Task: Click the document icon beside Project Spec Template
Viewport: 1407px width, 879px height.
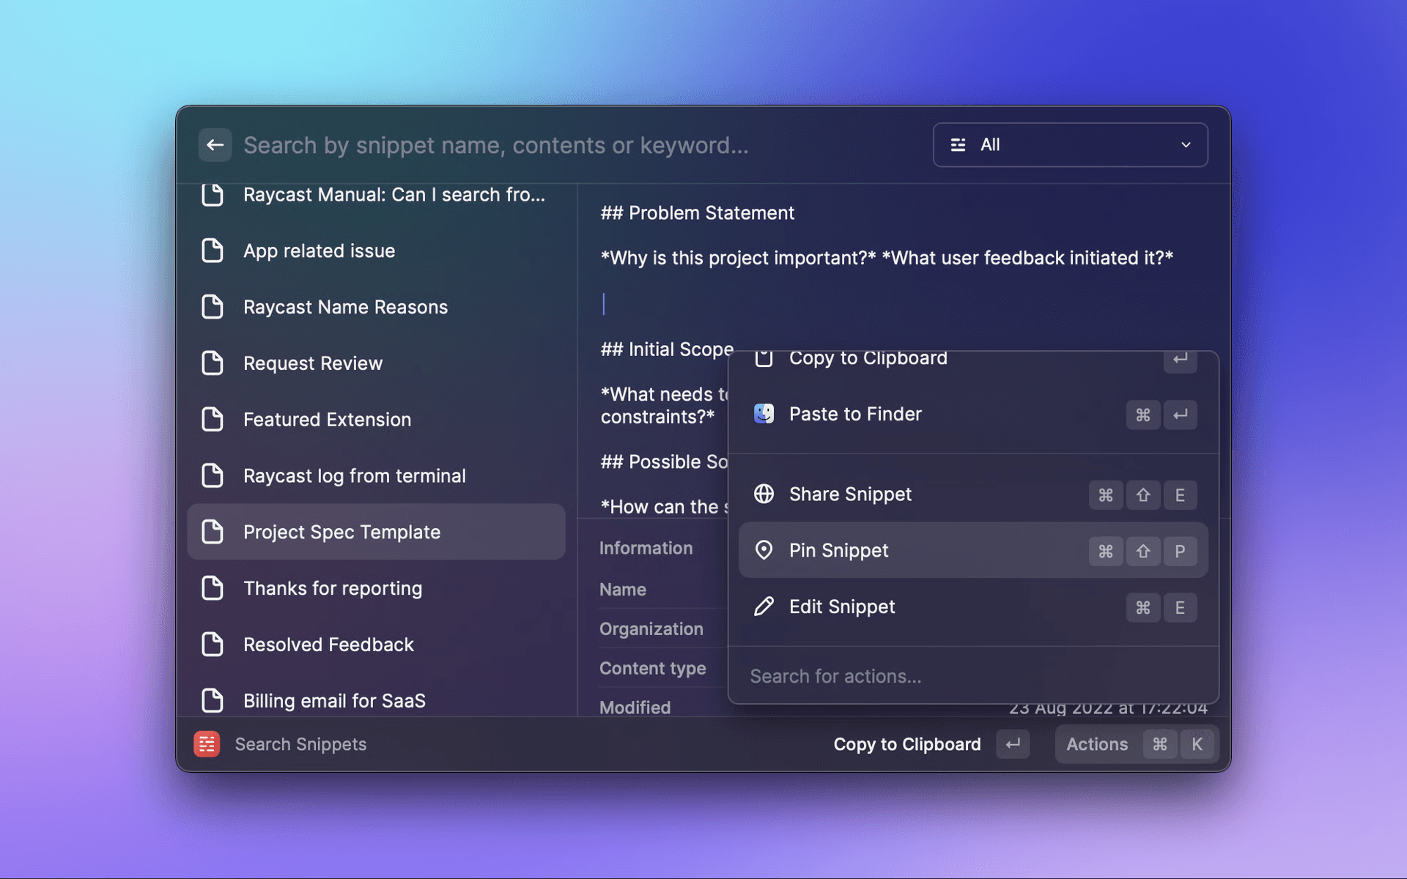Action: pyautogui.click(x=213, y=532)
